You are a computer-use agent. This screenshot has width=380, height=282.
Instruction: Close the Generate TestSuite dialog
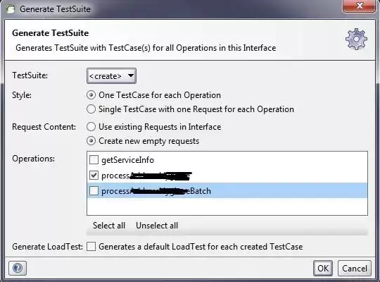(x=360, y=6)
